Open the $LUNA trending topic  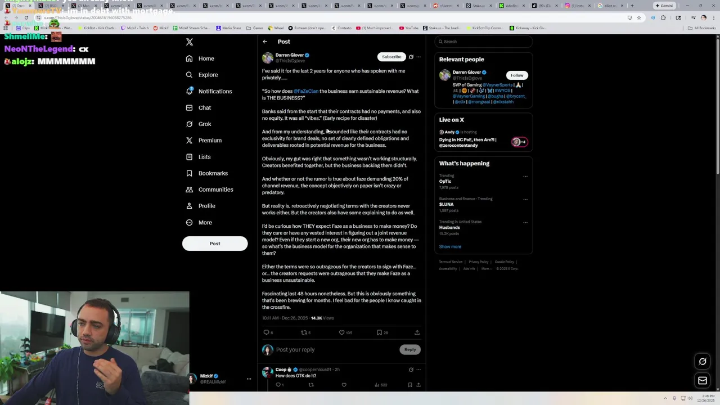447,205
